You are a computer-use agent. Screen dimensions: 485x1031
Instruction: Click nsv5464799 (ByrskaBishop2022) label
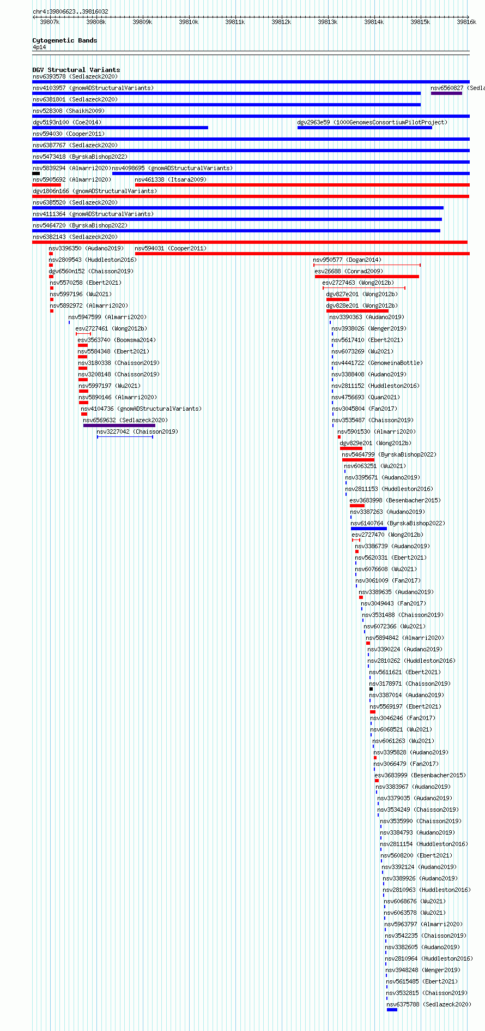389,455
